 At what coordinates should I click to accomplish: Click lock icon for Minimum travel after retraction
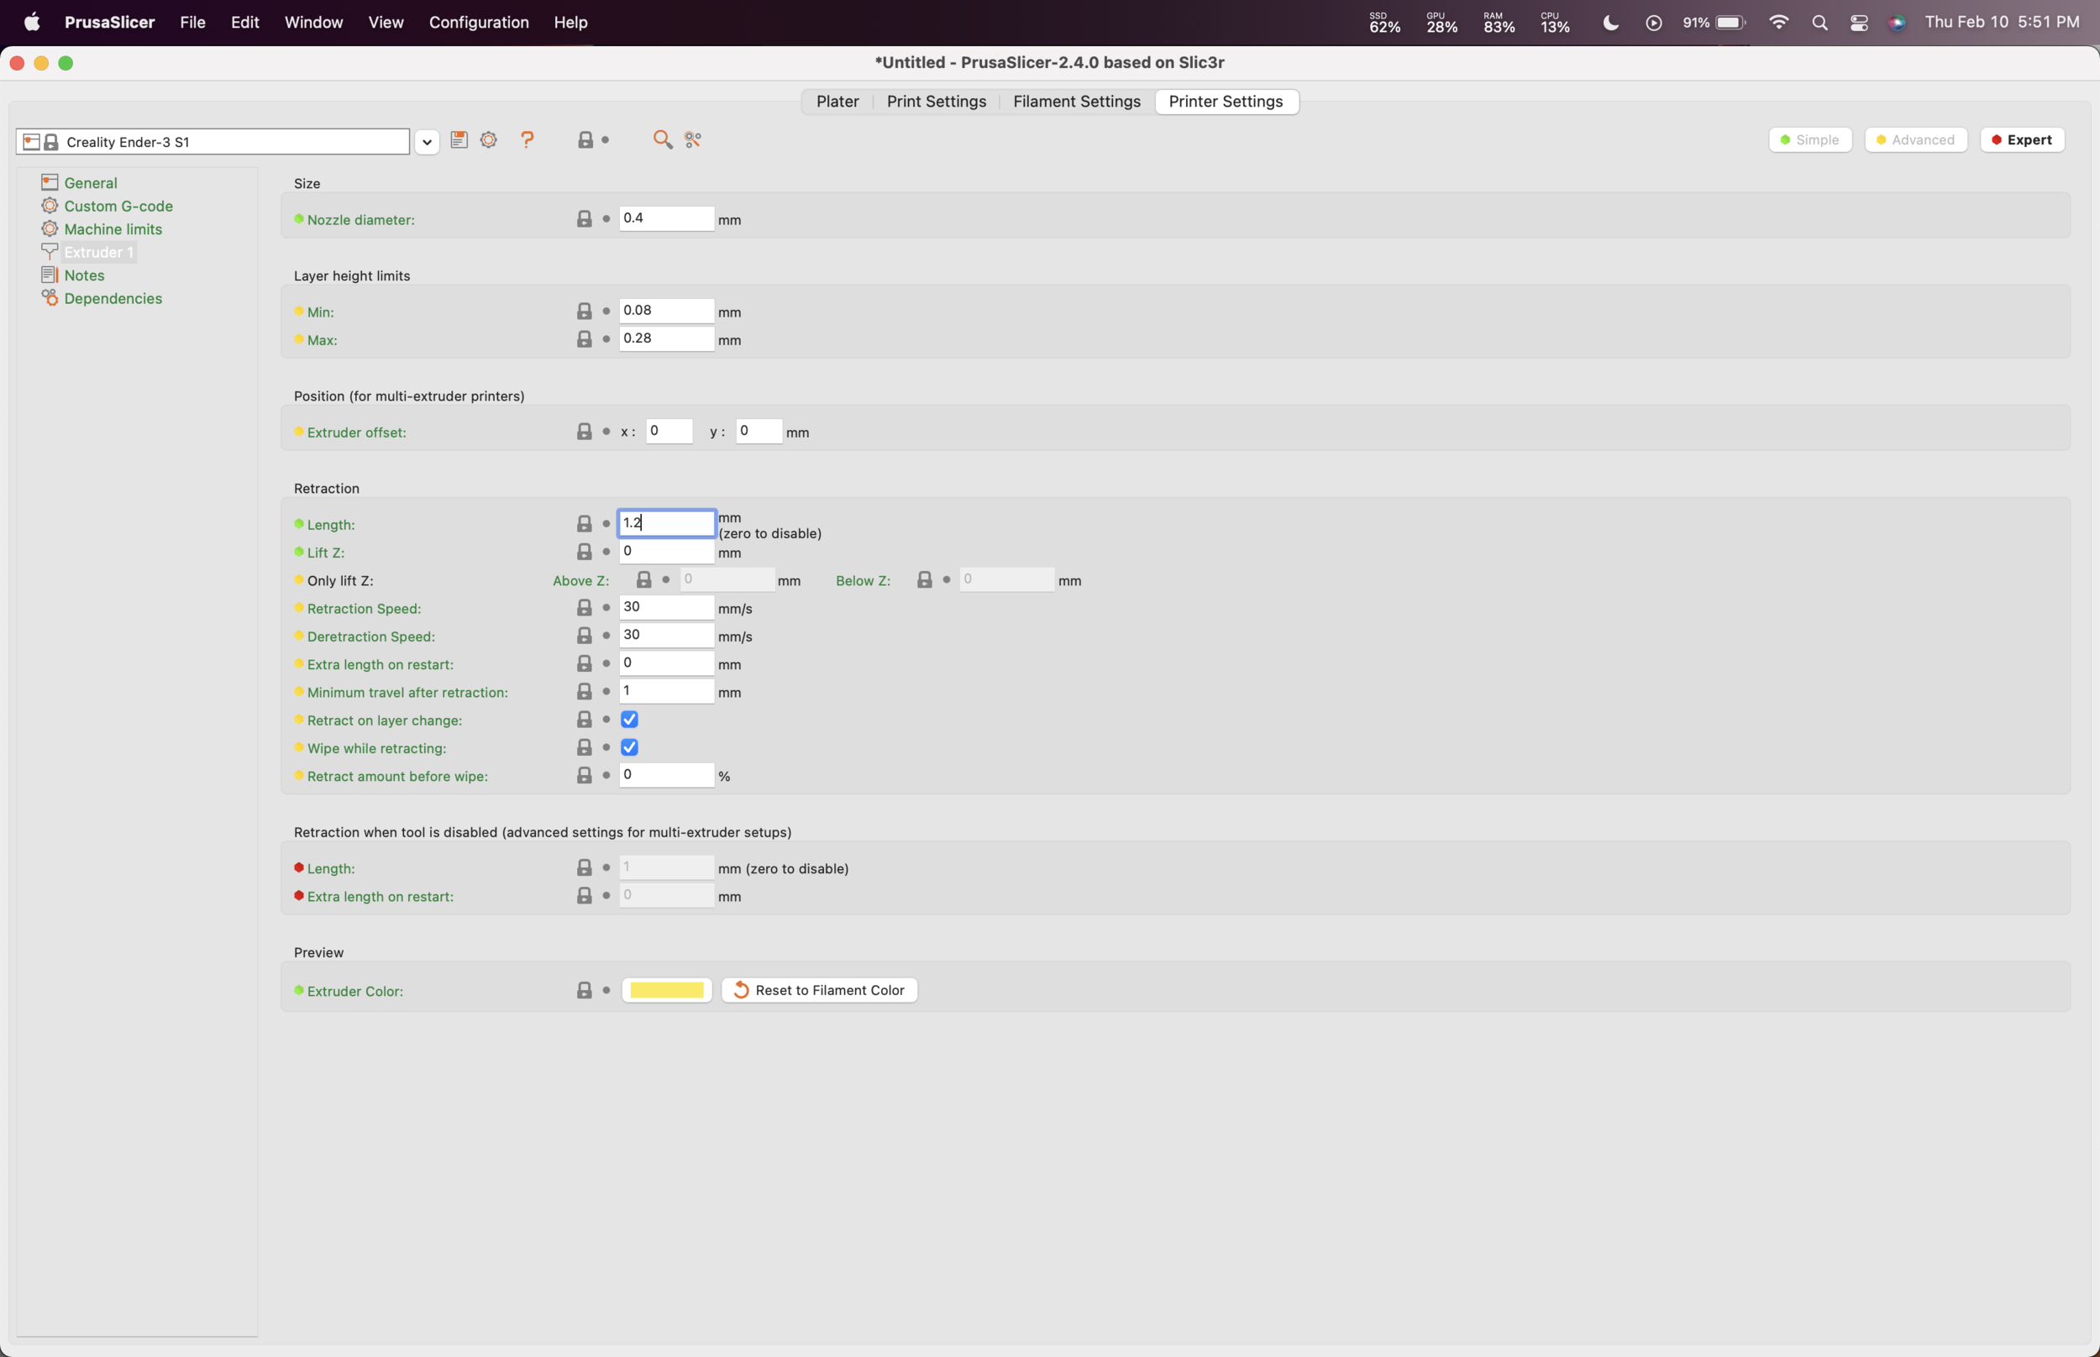click(585, 692)
